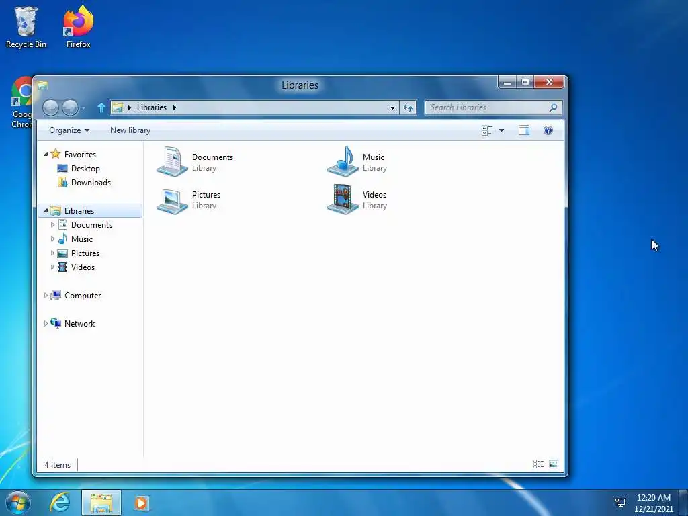Click the Windows Explorer taskbar button
The height and width of the screenshot is (516, 688).
click(101, 503)
